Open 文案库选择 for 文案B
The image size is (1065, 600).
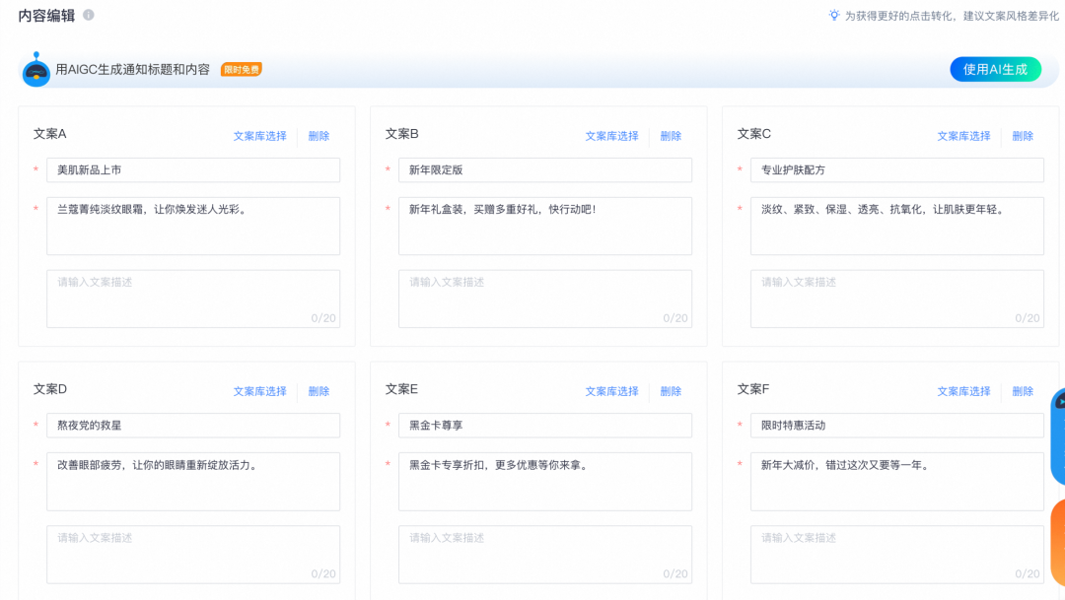(x=612, y=136)
